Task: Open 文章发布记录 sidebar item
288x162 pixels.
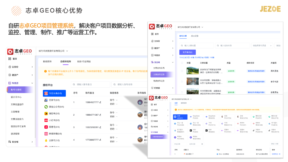Action: tap(162, 74)
